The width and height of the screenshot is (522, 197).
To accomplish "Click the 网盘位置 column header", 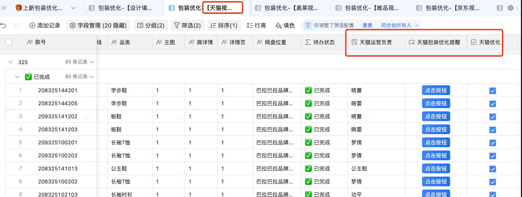I will point(277,42).
